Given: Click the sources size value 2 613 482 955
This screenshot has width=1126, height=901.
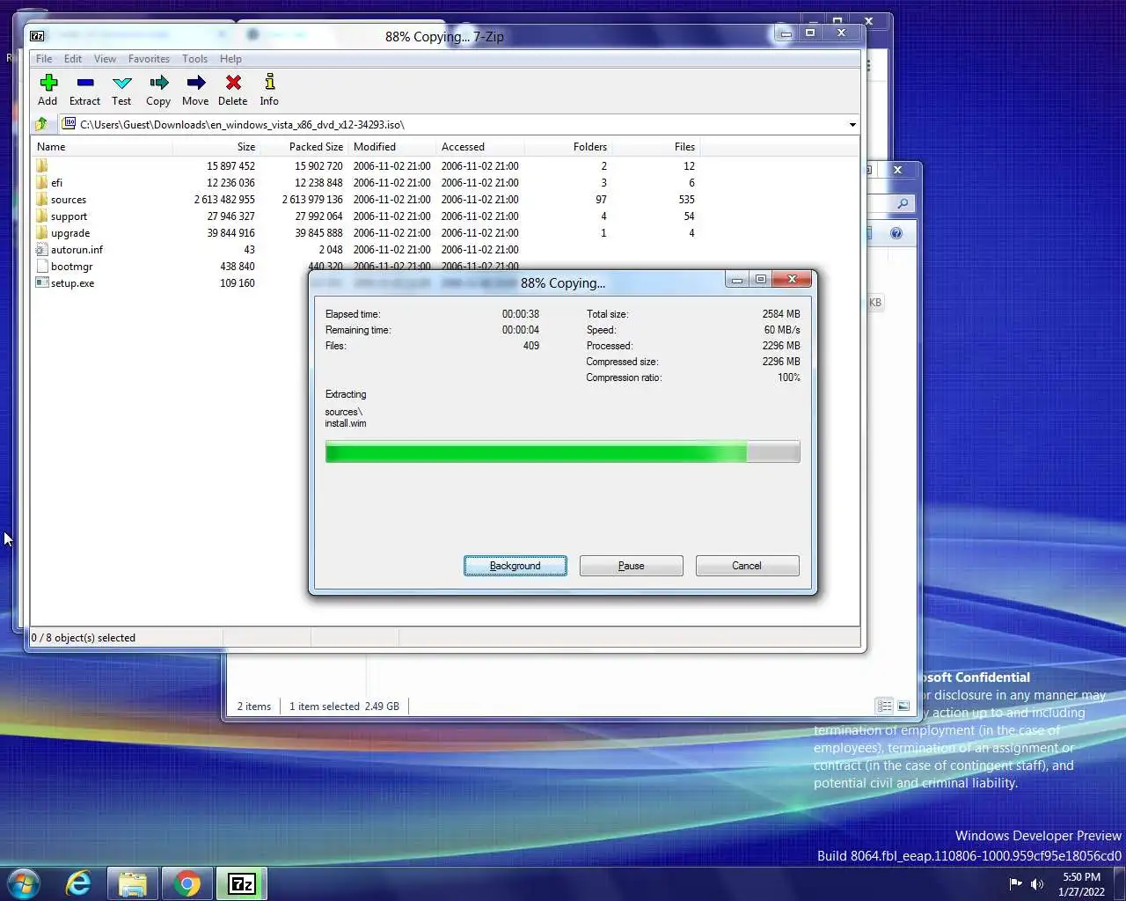Looking at the screenshot, I should pyautogui.click(x=224, y=200).
